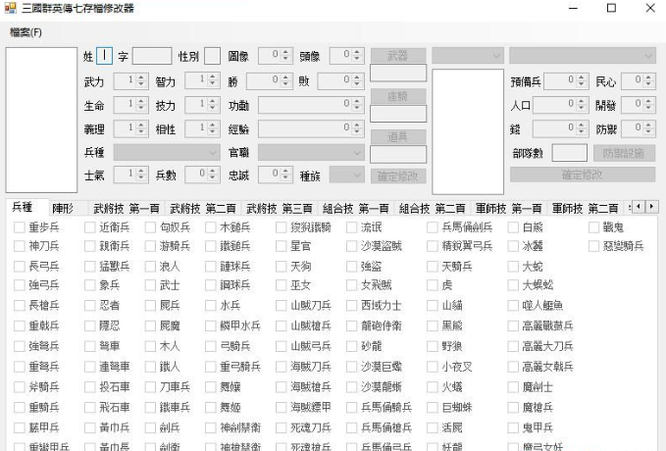Image resolution: width=666 pixels, height=451 pixels.
Task: Open the 武將技 第一頁 tab
Action: point(127,209)
